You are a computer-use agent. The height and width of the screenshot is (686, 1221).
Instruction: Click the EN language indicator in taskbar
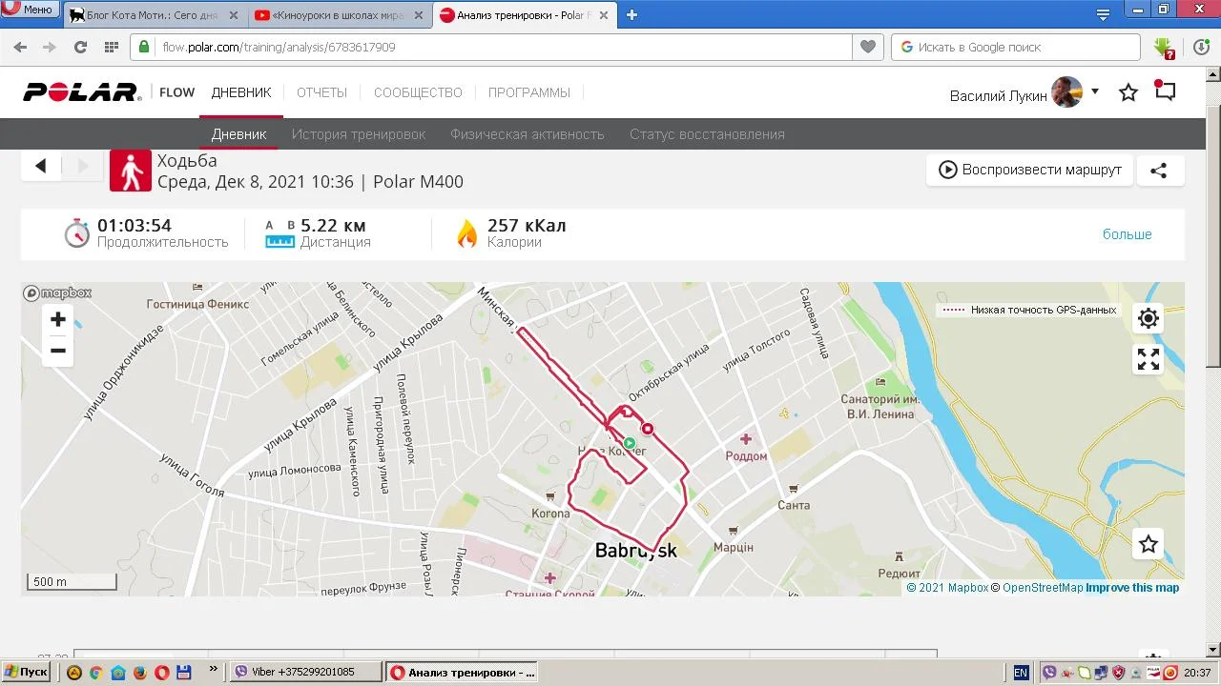point(1021,673)
